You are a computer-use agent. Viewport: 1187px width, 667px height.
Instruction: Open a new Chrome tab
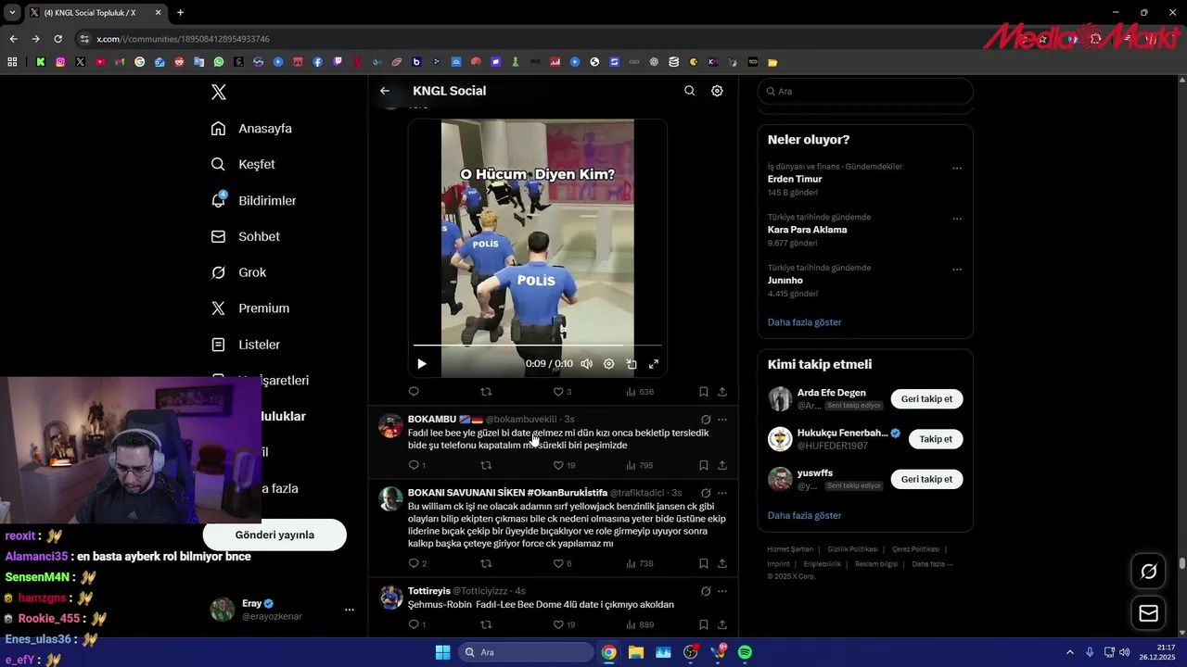[180, 12]
